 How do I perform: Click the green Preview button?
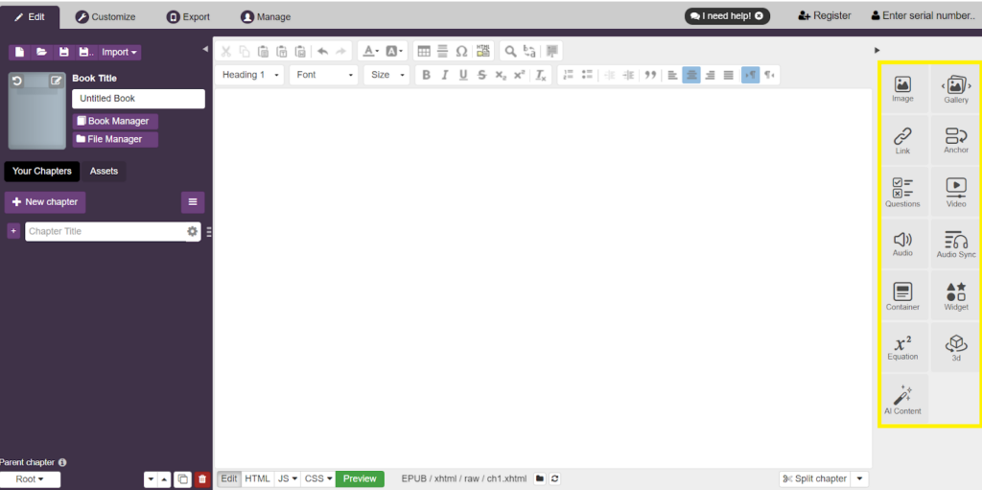click(x=360, y=478)
